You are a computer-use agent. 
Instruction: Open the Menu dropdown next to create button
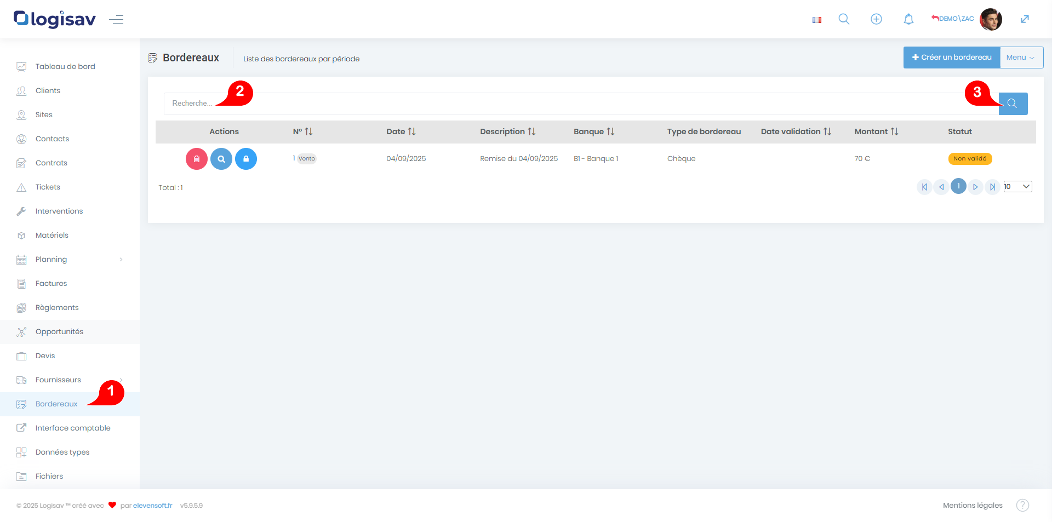point(1021,58)
